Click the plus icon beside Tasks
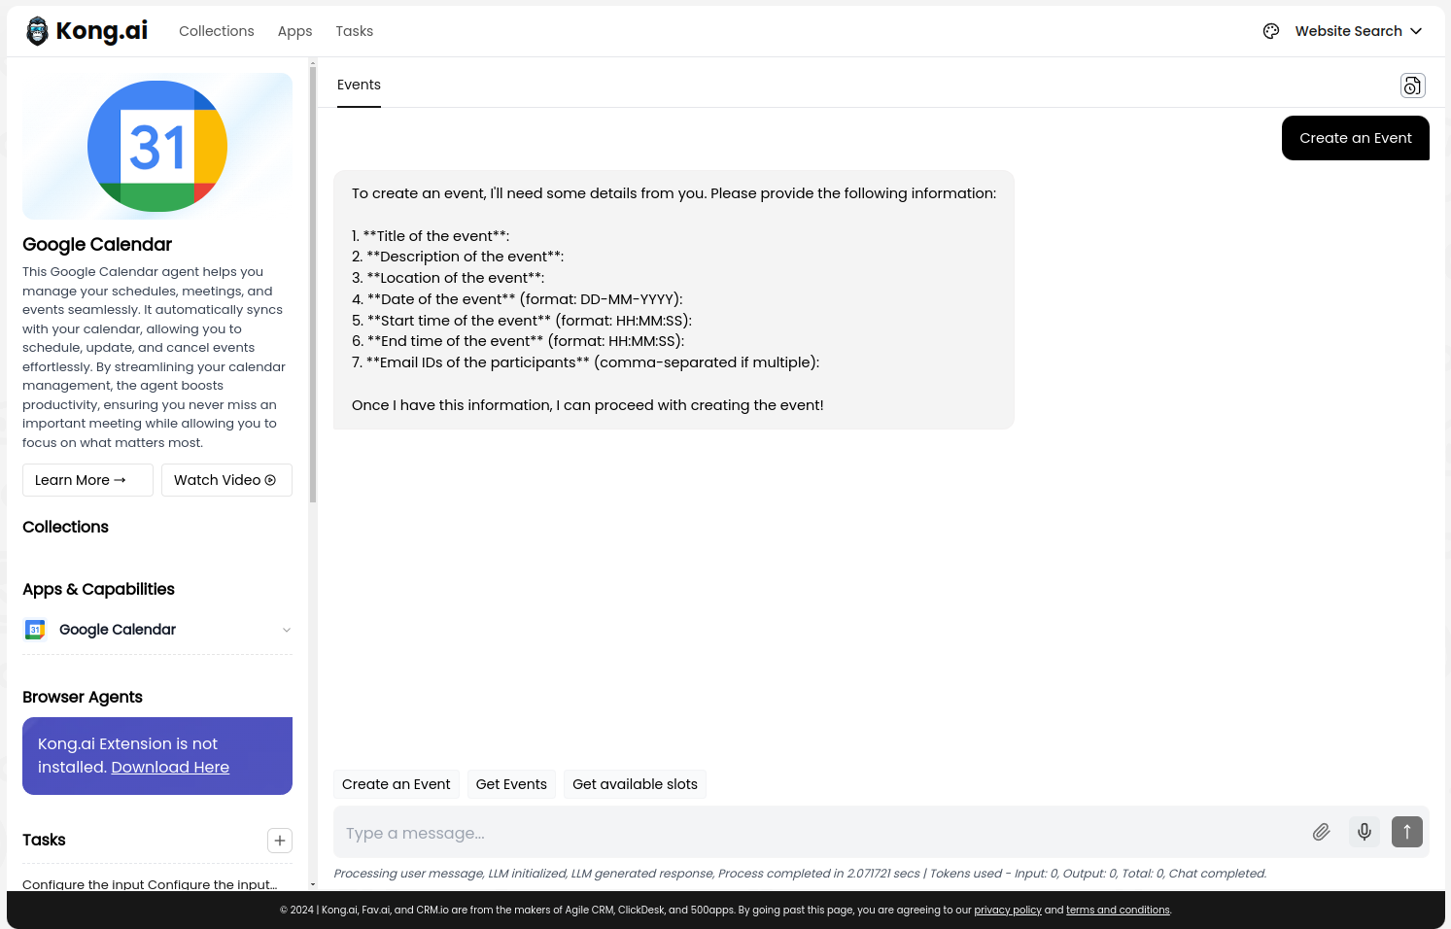 click(280, 841)
